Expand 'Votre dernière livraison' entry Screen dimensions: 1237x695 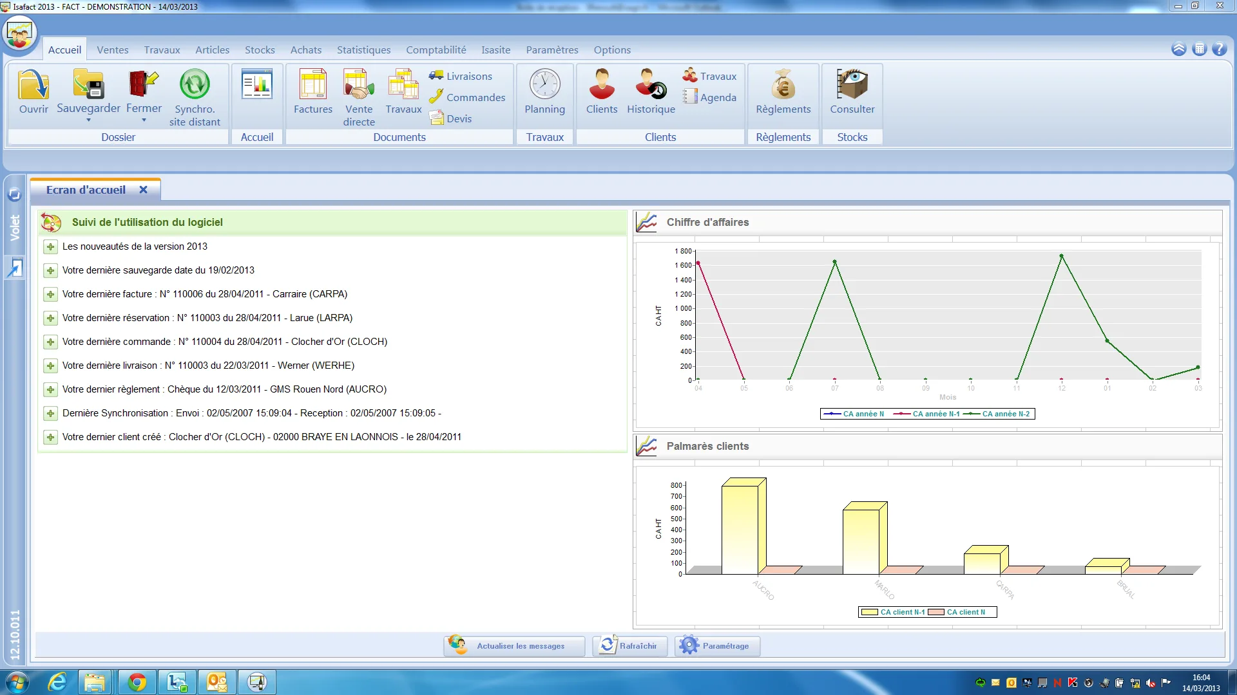click(x=50, y=366)
